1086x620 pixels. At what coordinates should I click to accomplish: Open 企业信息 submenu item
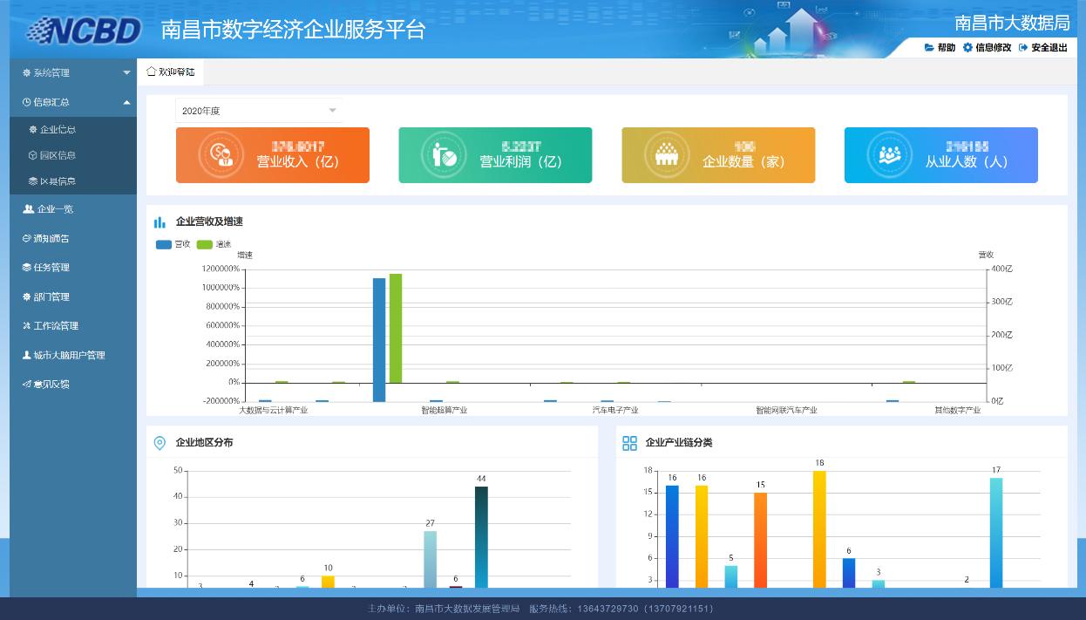point(58,130)
